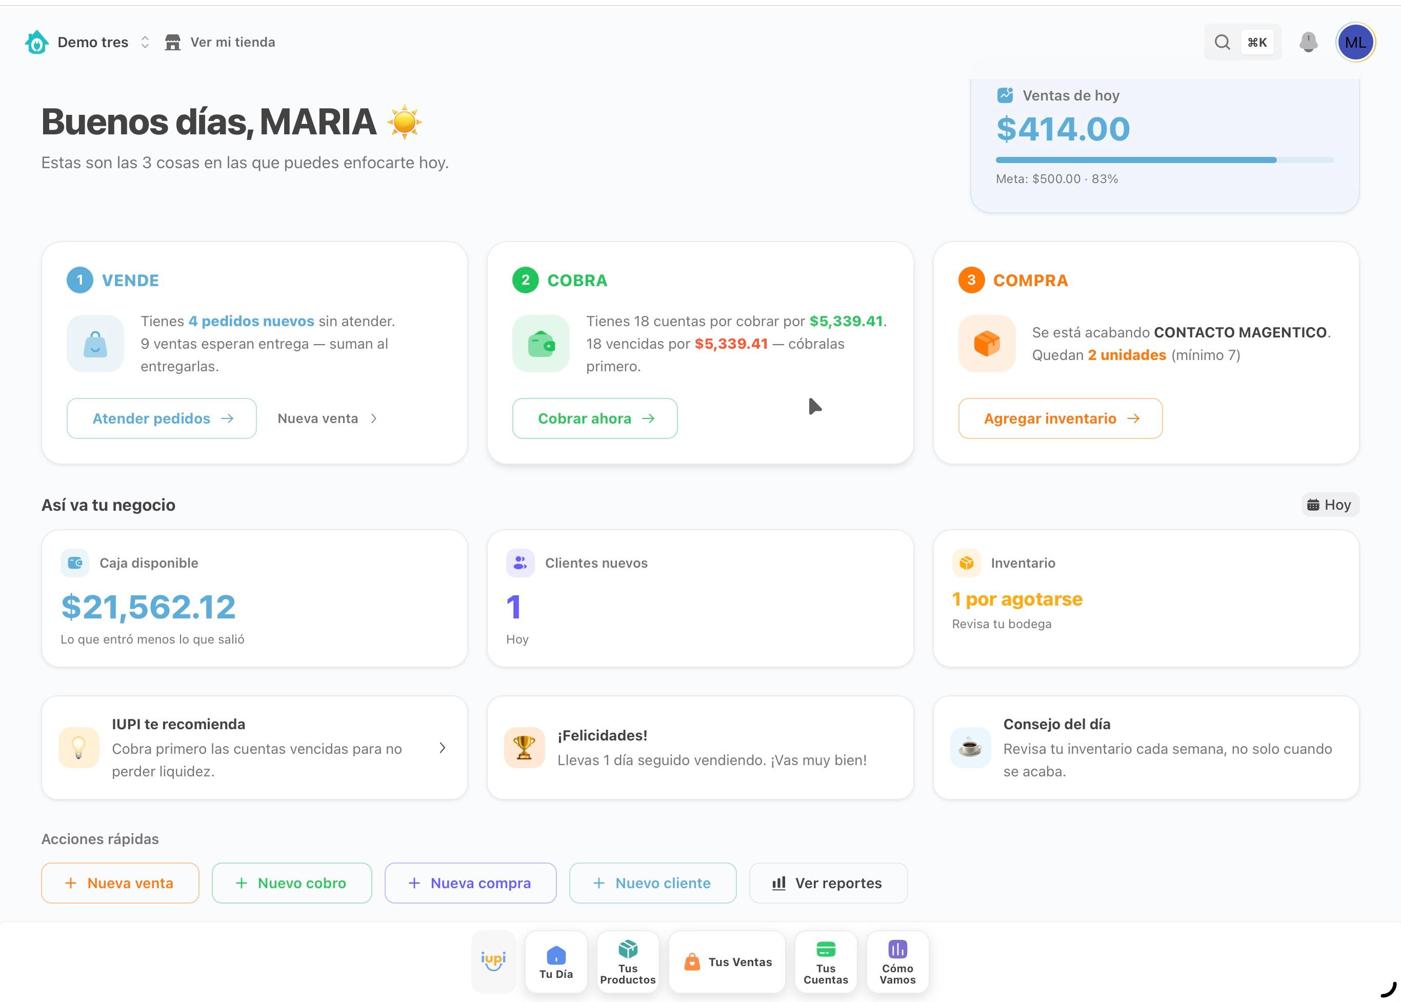Open the notifications bell
The height and width of the screenshot is (1002, 1401).
pyautogui.click(x=1309, y=42)
